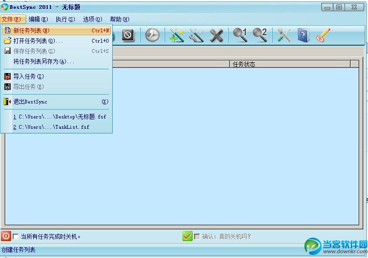Screen dimensions: 368x258
Task: Click the green checkmark confirm icon
Action: click(x=188, y=236)
